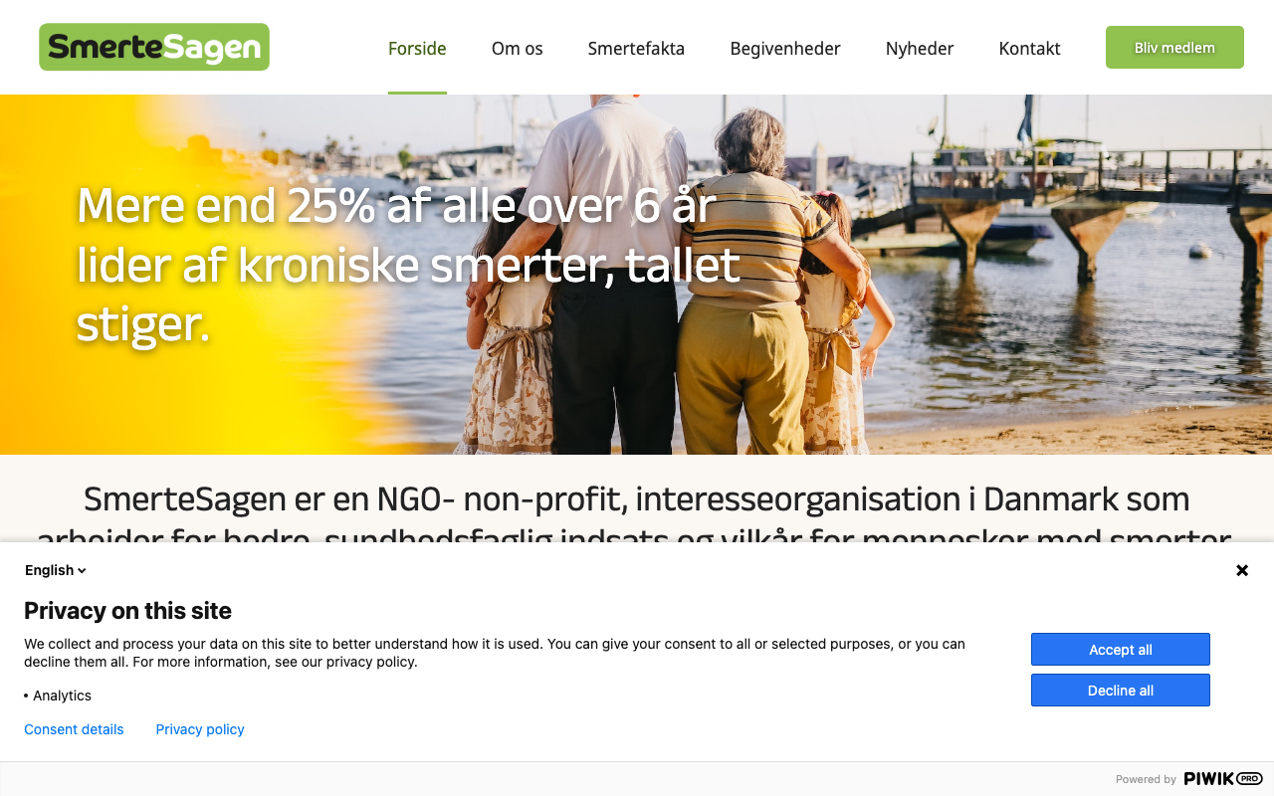Click the Bliv medlem button
1274x796 pixels.
[1174, 48]
